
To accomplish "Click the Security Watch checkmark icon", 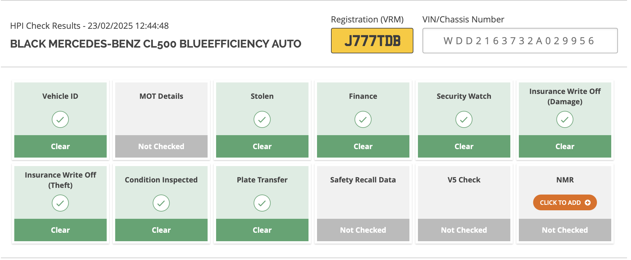I will tap(464, 119).
